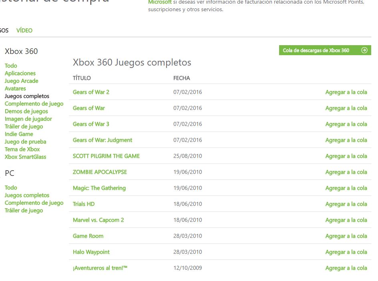The image size is (378, 281).
Task: Open ZOMBIE APOCALYPSE title
Action: pos(100,172)
